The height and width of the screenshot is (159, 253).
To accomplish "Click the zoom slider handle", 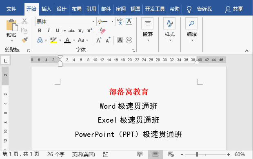I will point(197,155).
